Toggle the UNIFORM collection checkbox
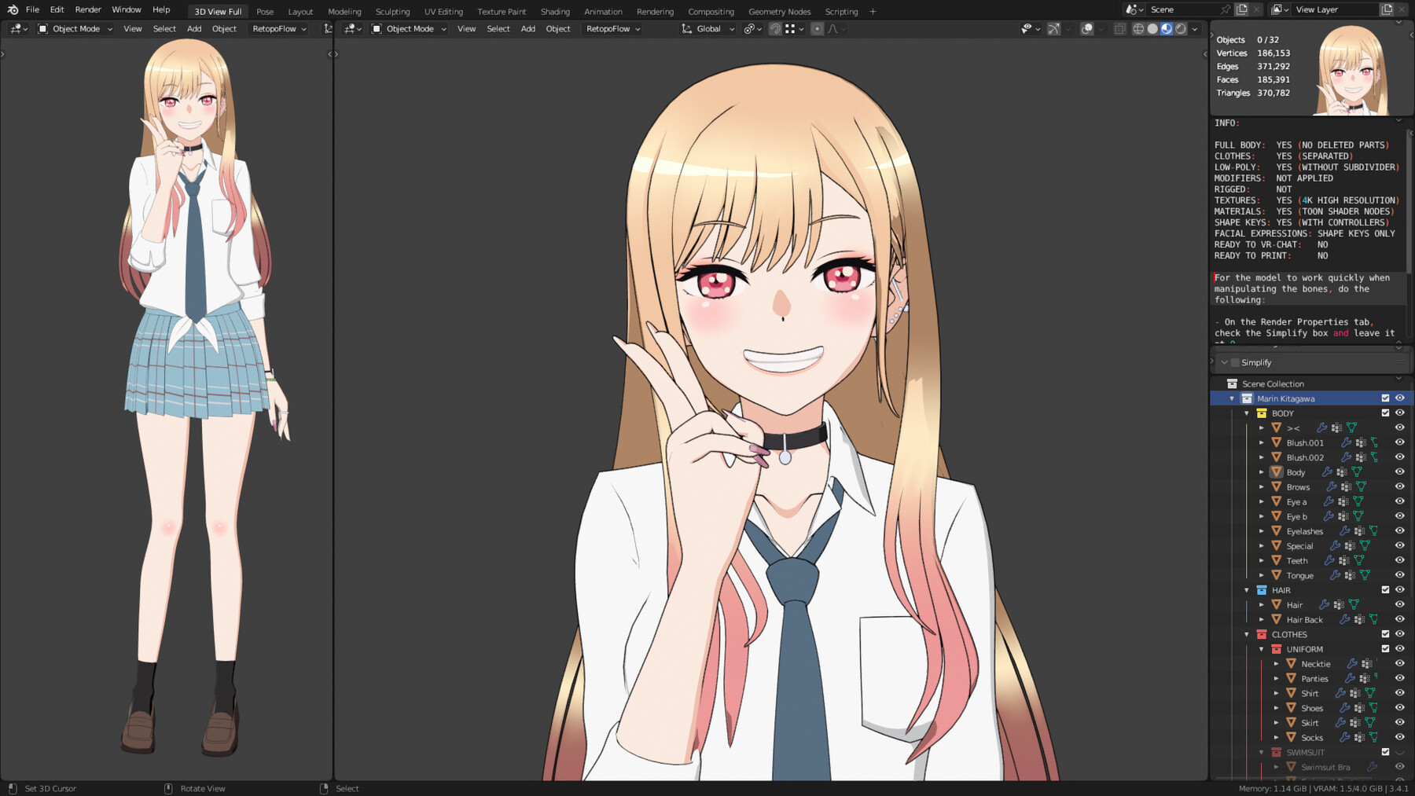The image size is (1415, 796). tap(1385, 649)
